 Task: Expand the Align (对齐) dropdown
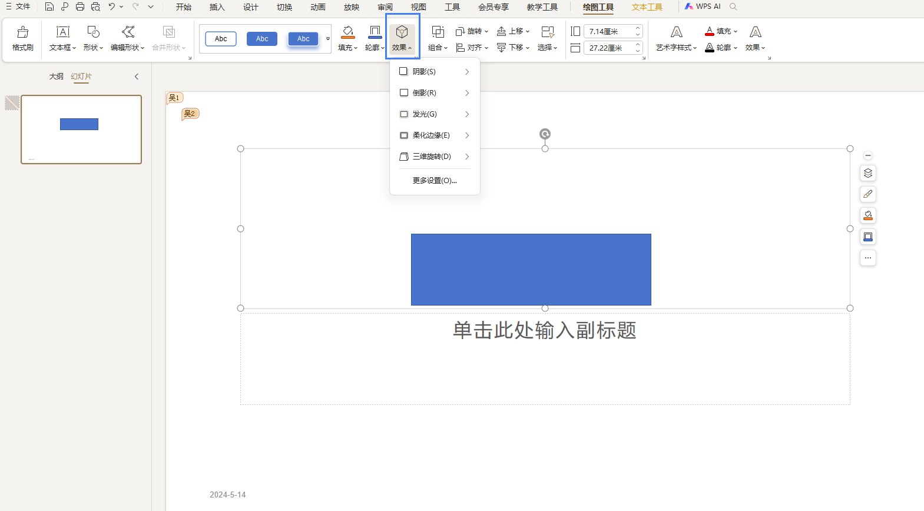(472, 48)
